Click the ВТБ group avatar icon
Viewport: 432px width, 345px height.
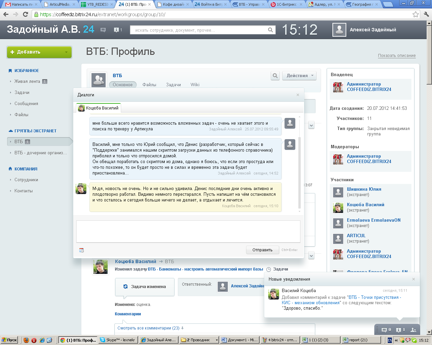[x=99, y=80]
